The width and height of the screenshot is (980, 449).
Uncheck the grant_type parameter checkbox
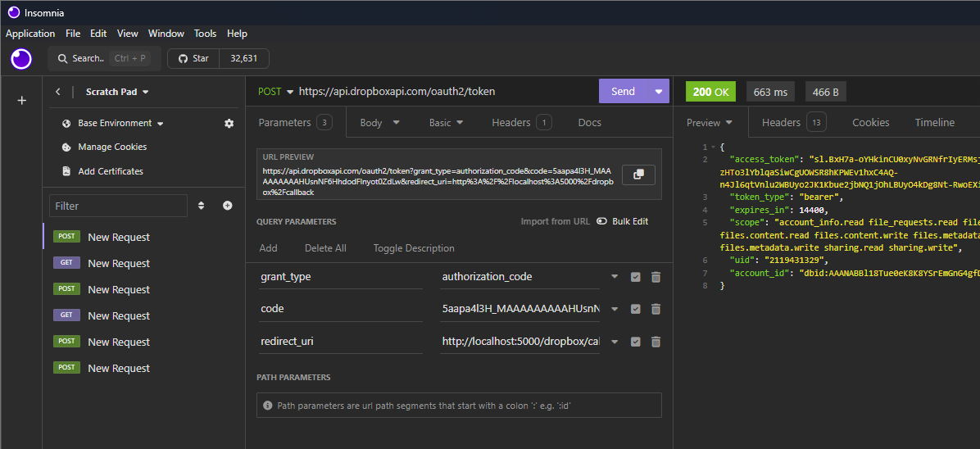[635, 277]
